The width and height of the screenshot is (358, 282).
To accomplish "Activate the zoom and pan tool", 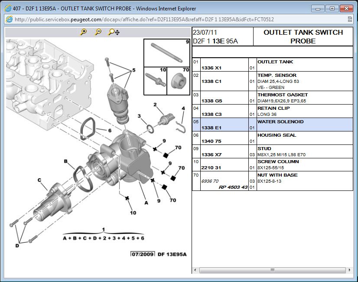I will tap(114, 32).
